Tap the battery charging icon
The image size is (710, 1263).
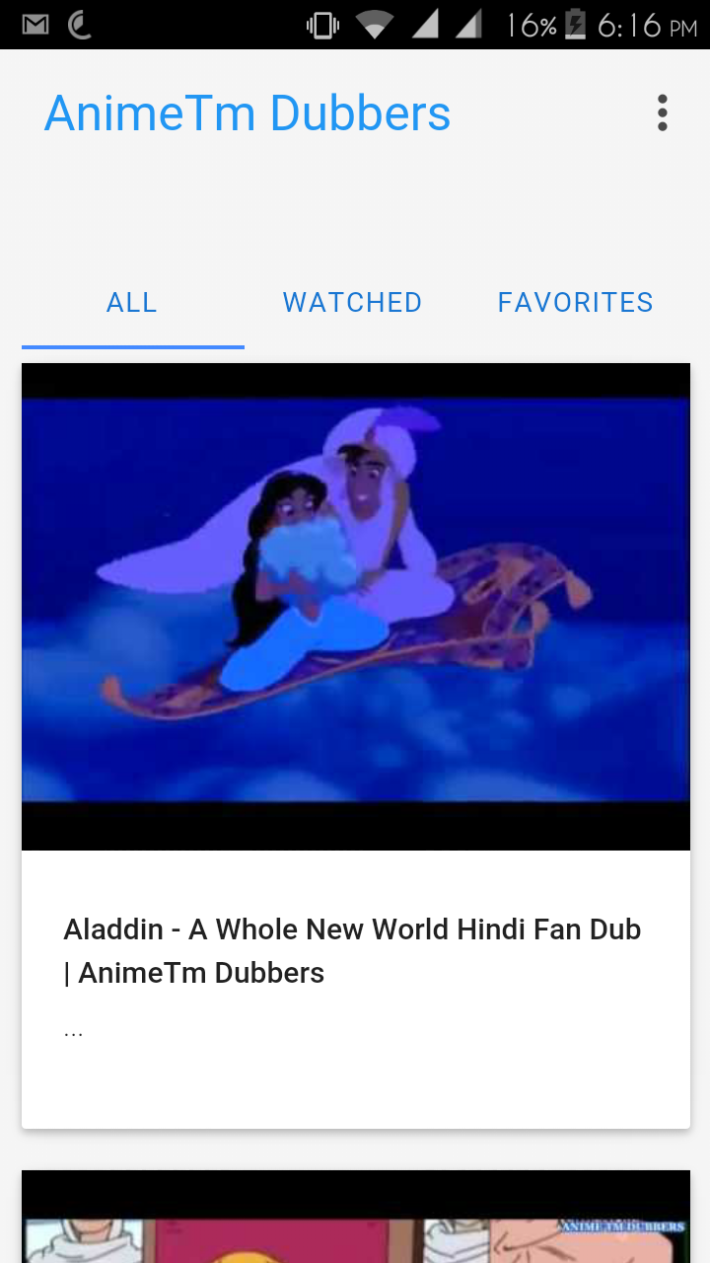575,25
